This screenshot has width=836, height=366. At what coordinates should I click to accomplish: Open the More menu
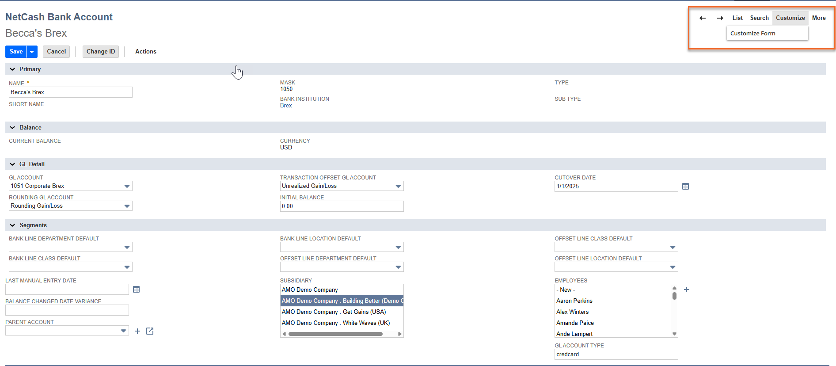tap(818, 18)
